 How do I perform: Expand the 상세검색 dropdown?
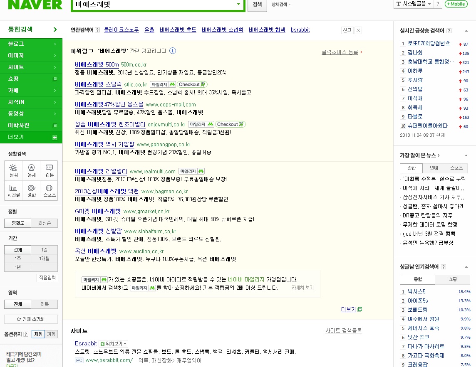coord(281,5)
